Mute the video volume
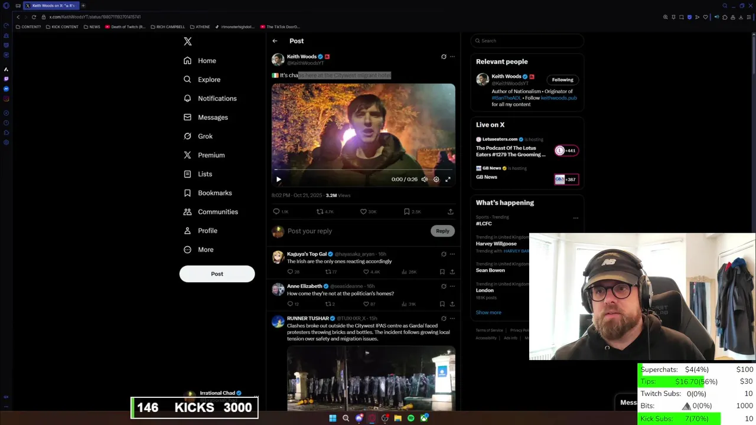Viewport: 756px width, 425px height. (424, 179)
